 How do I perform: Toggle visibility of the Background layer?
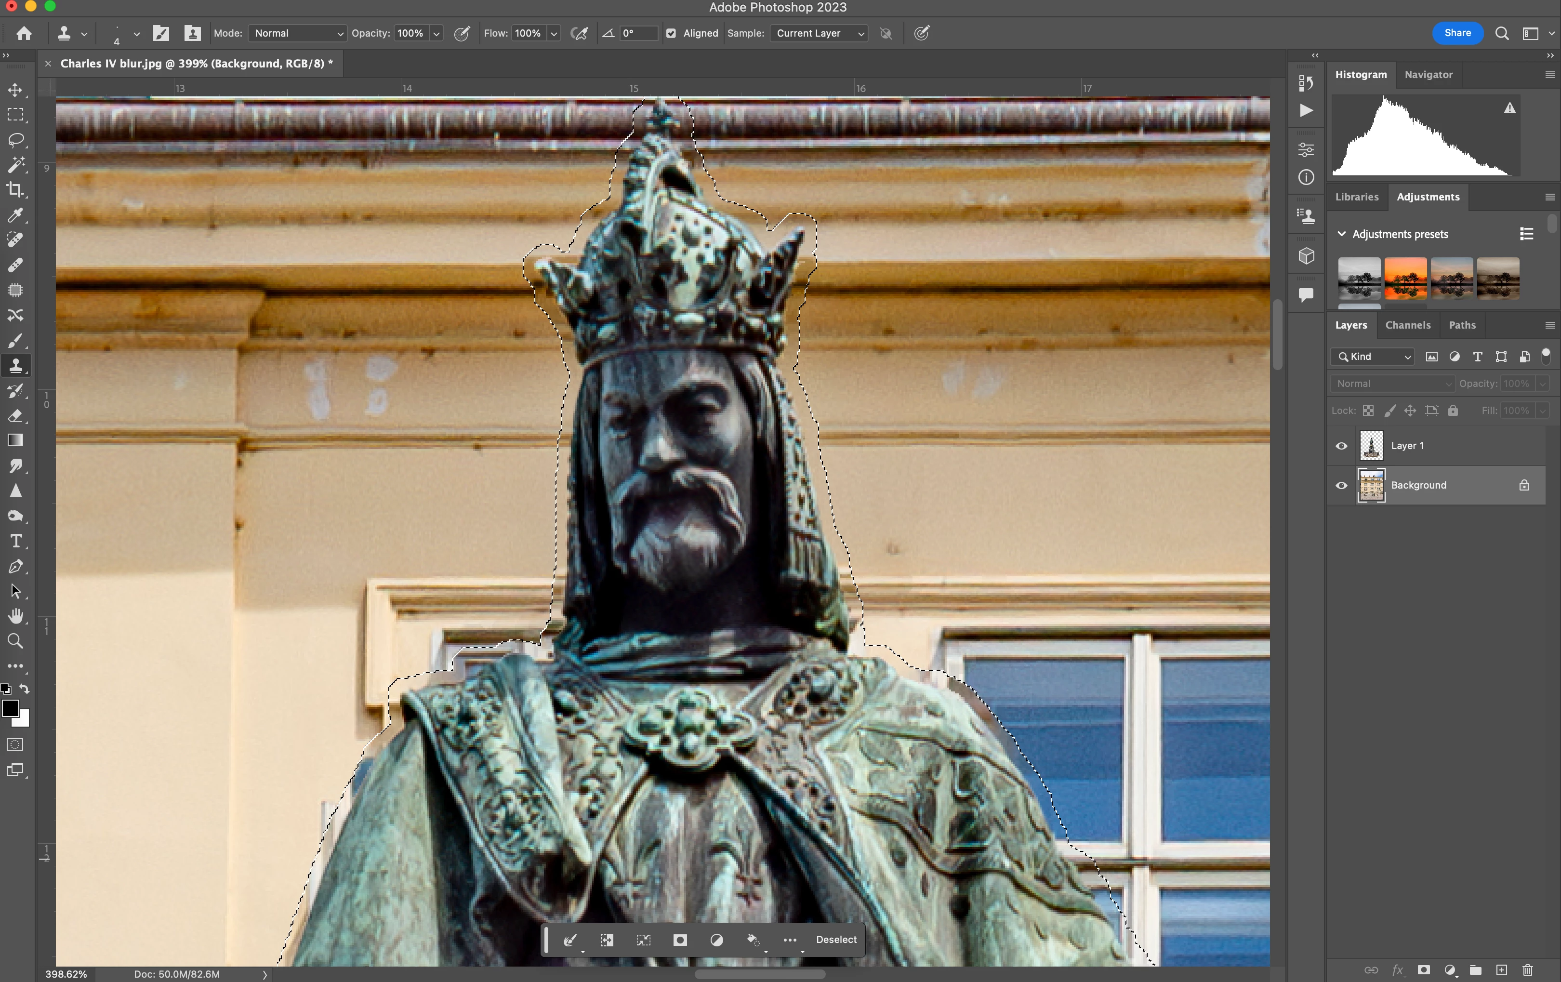point(1341,486)
